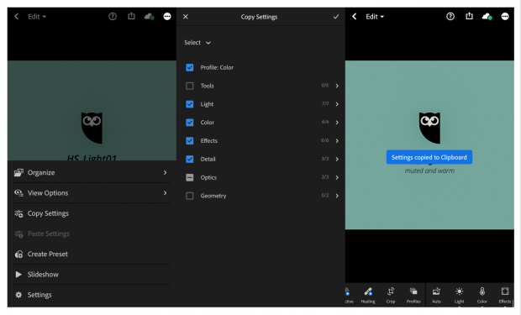
Task: Close the Copy Settings dialog
Action: [186, 17]
